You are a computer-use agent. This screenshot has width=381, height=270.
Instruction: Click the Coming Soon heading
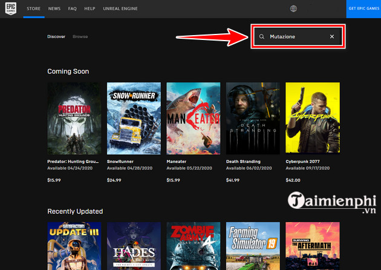[x=68, y=71]
